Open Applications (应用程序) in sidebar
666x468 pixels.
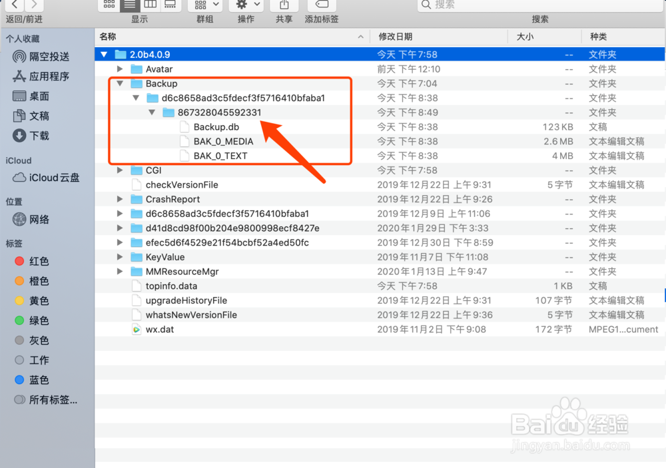[x=41, y=77]
